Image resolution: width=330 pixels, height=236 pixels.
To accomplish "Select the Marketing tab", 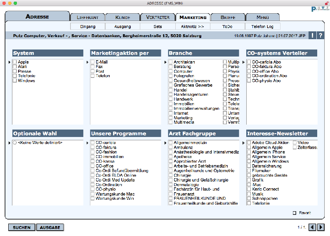I will 193,17.
